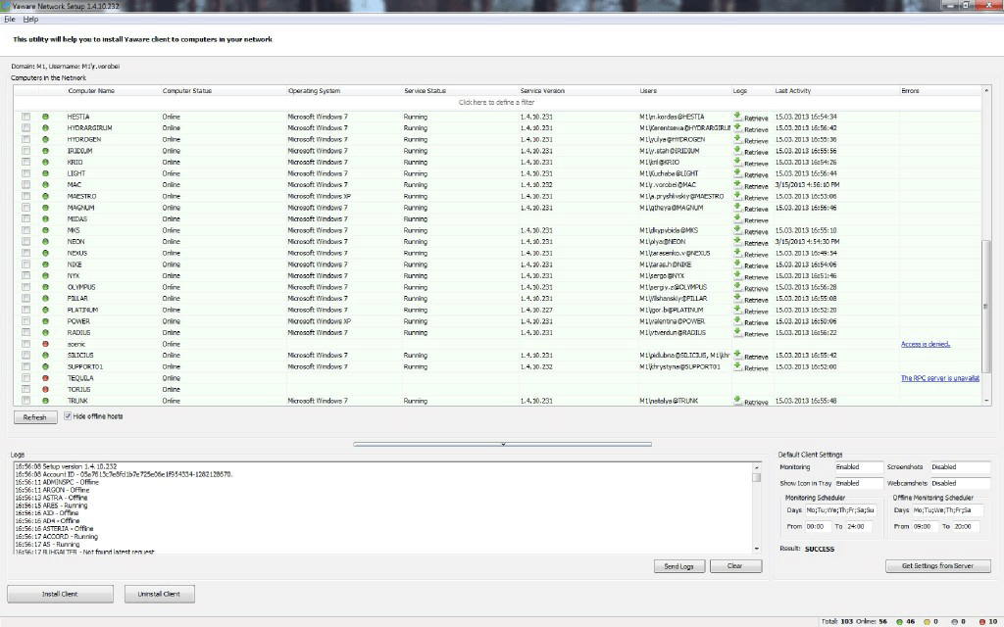
Task: Tick the checkbox for PILLAR
Action: (x=25, y=299)
